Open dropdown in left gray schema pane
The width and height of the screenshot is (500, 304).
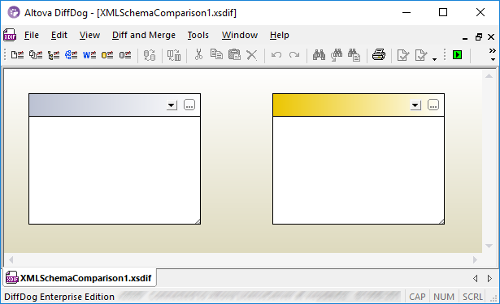click(172, 105)
